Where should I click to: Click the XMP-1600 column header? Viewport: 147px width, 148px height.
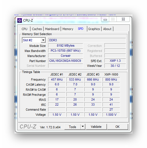pos(111,74)
